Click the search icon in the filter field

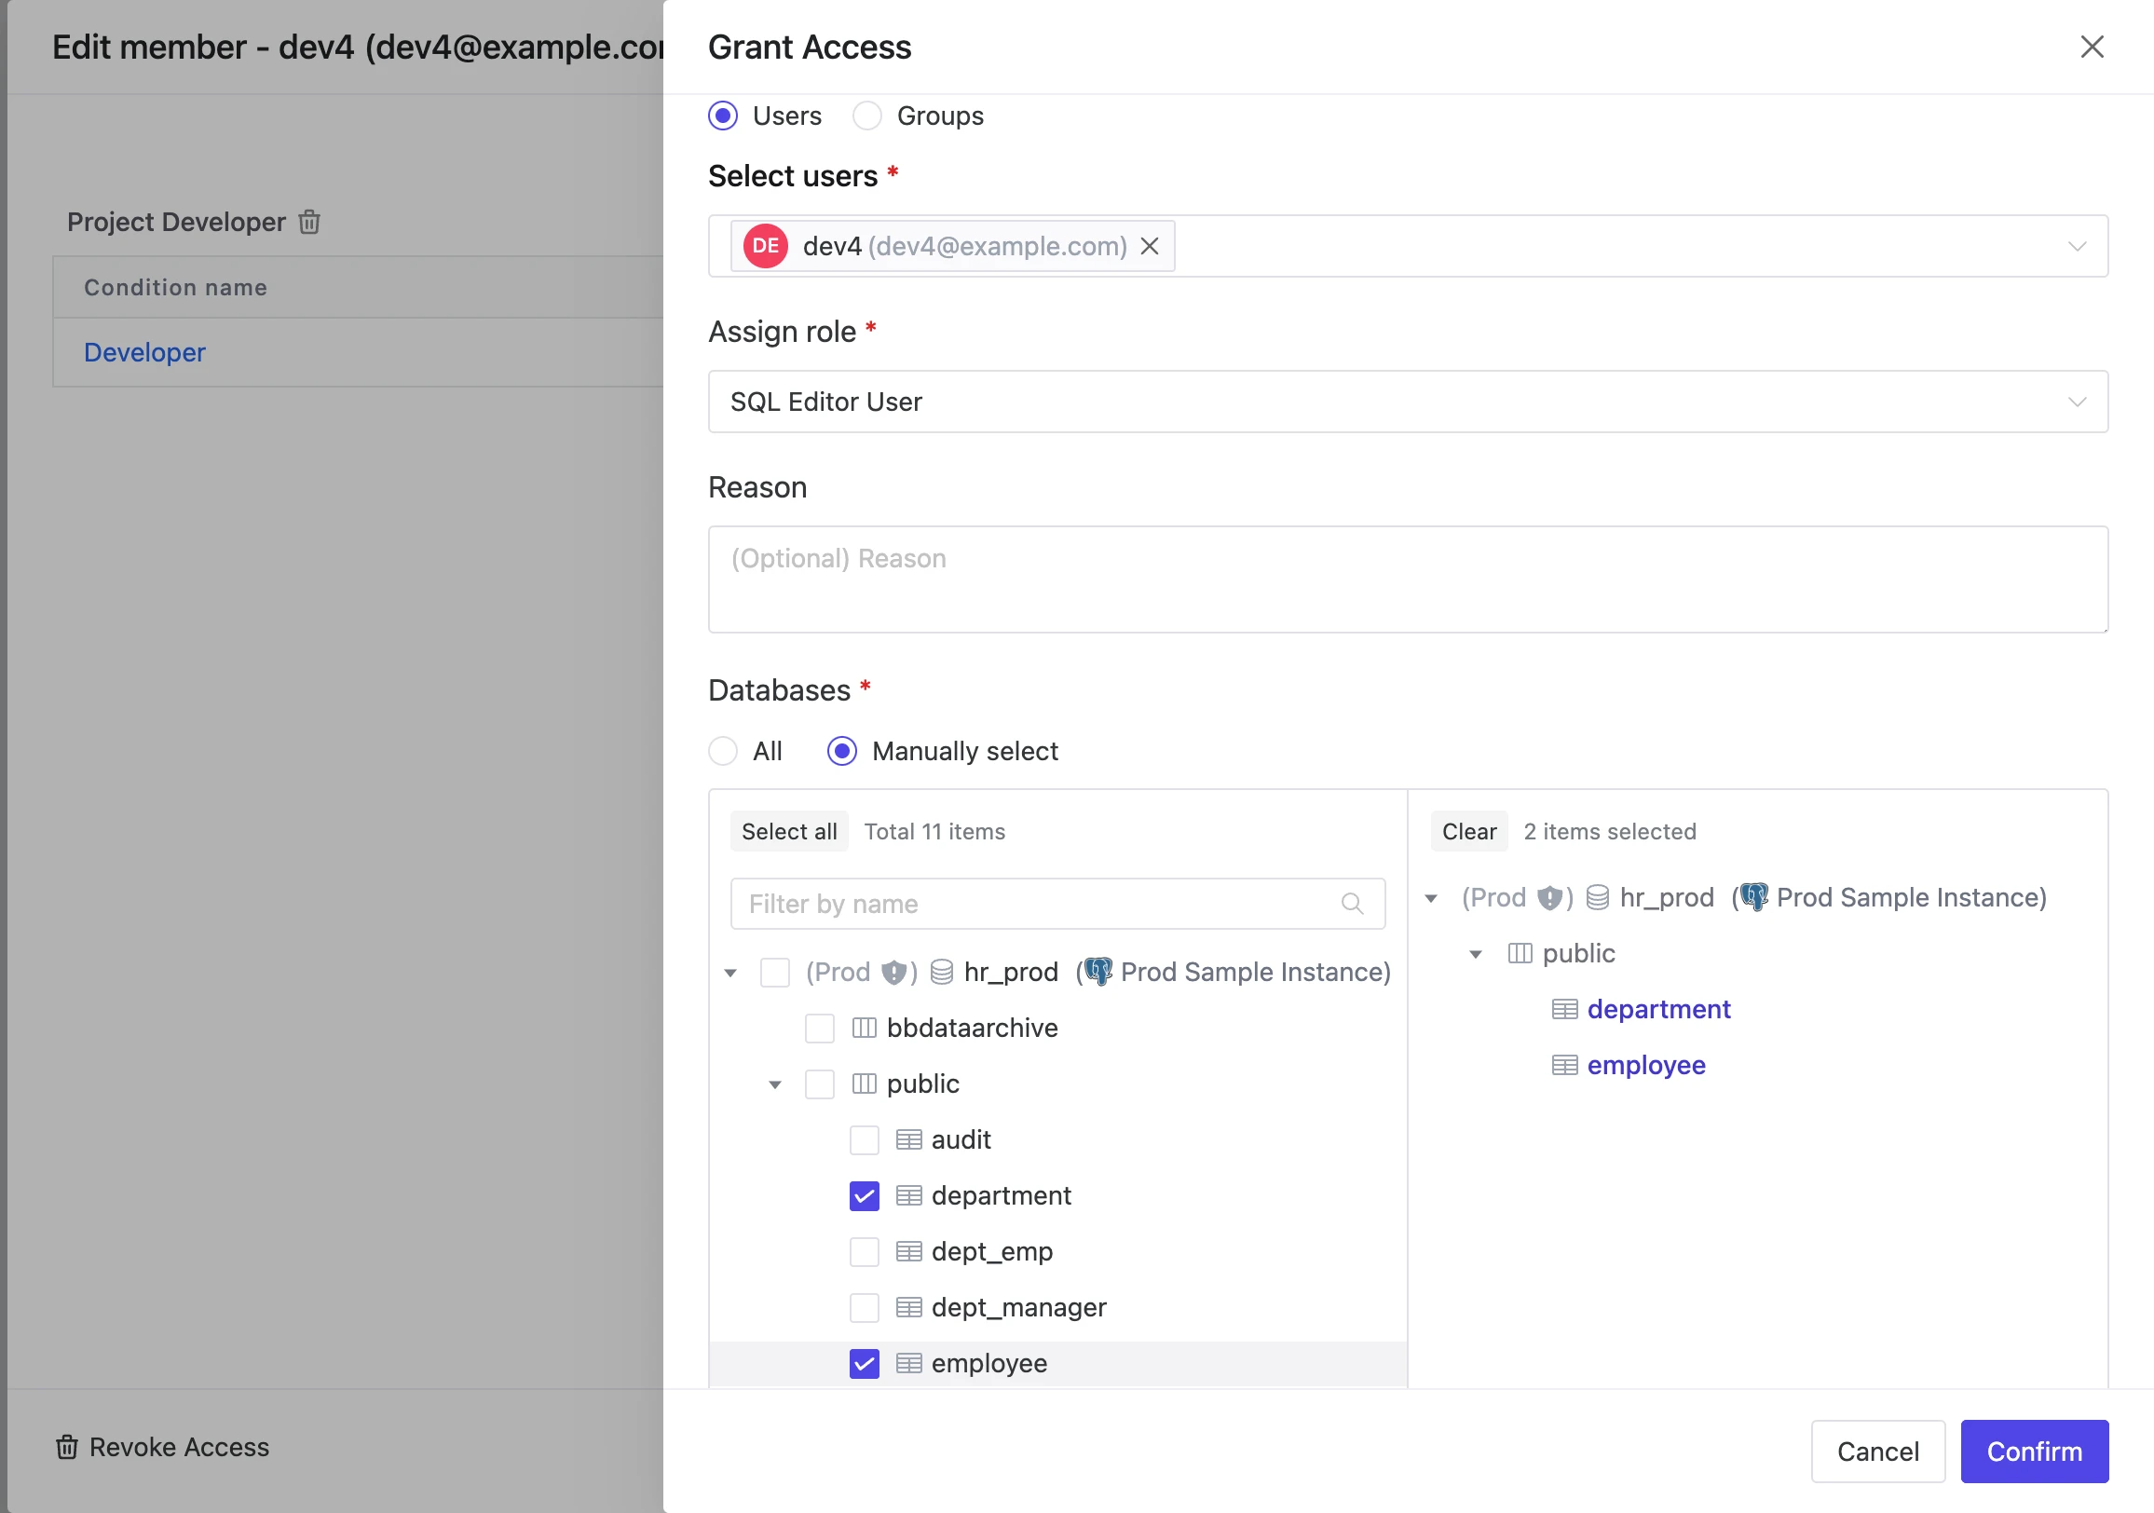[1354, 904]
